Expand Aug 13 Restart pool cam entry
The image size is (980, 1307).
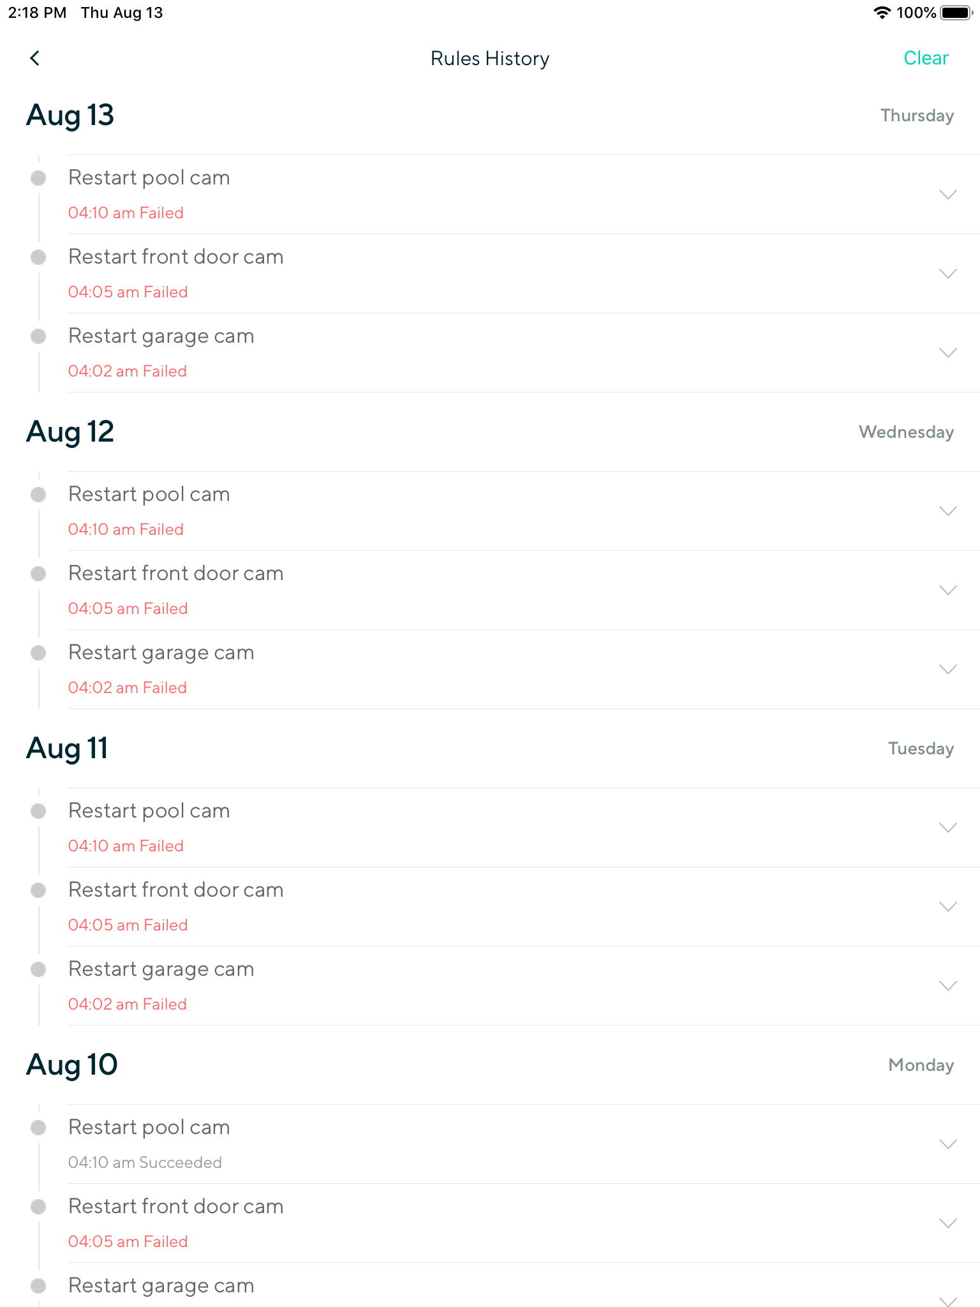coord(948,194)
